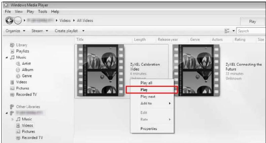Screen dimensions: 266x143
Task: Open the Tools menu
Action: (43, 12)
